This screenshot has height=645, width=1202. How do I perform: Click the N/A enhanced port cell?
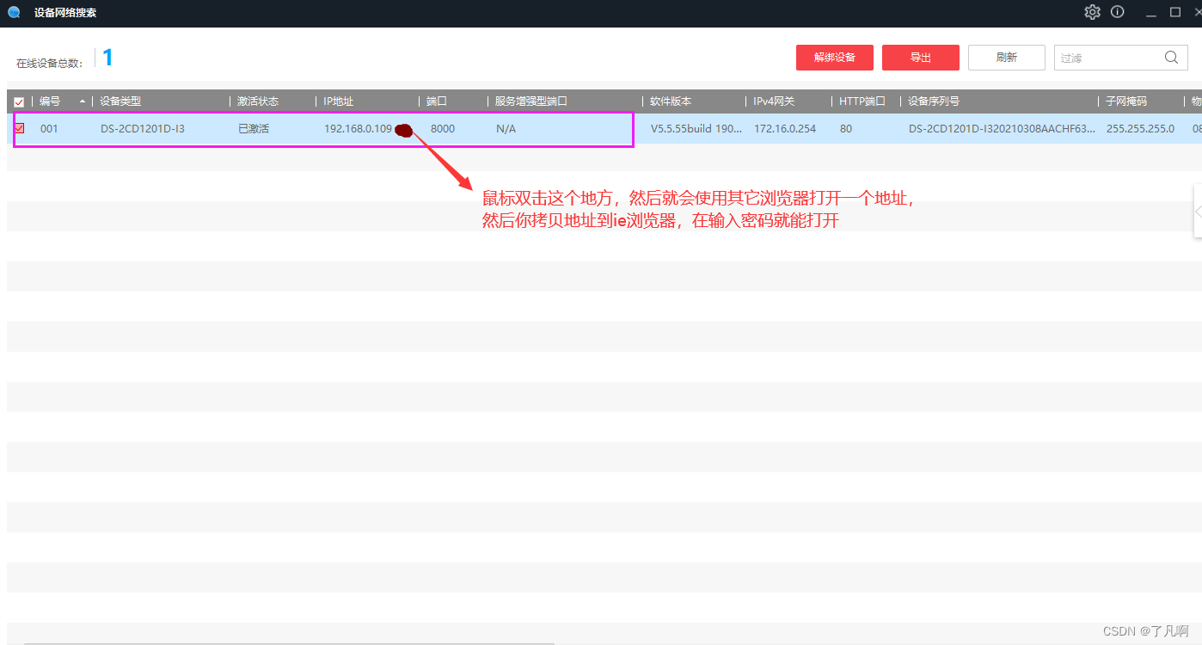click(x=506, y=129)
